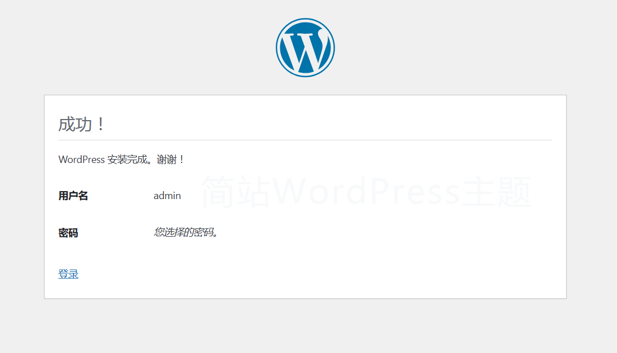Click the 密码 field label
The image size is (617, 353).
[68, 233]
